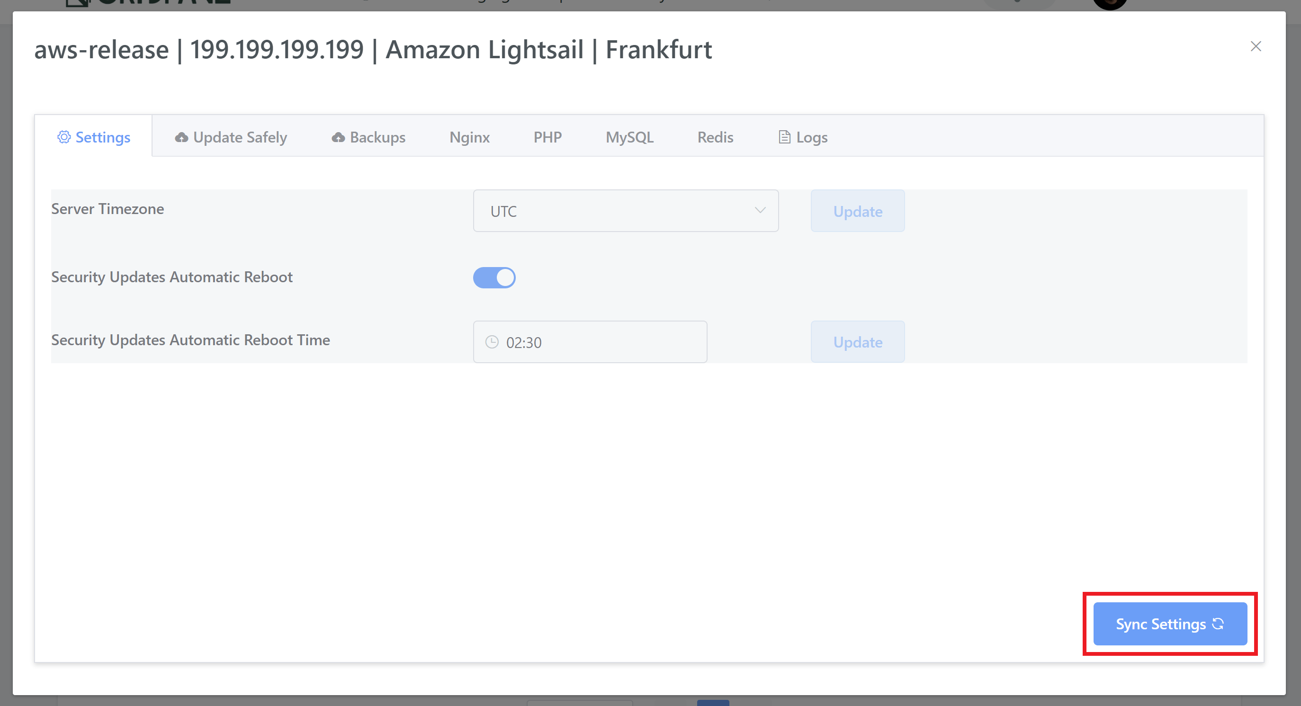Screen dimensions: 1301x706
Task: Open the Server Timezone dropdown
Action: tap(626, 211)
